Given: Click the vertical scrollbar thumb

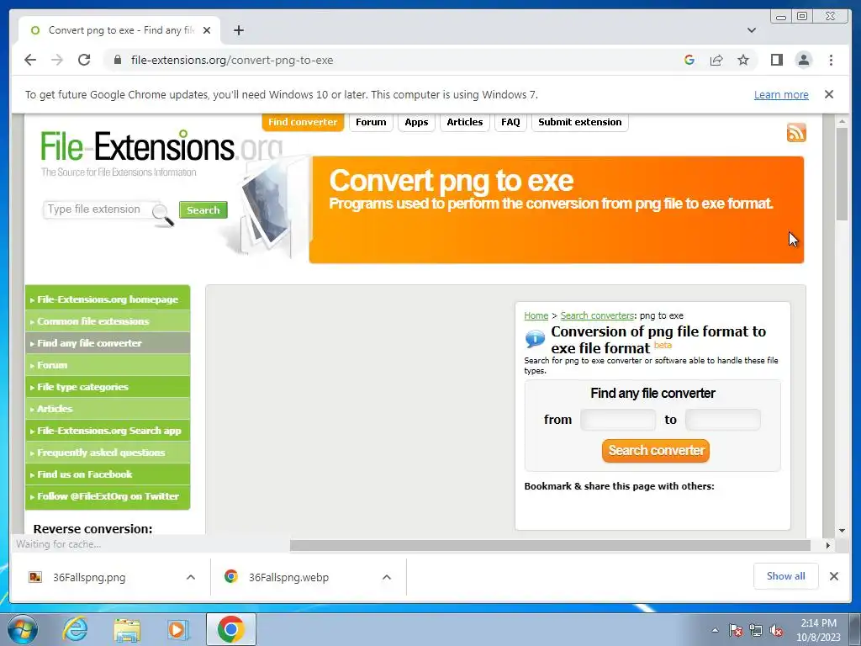Looking at the screenshot, I should coord(842,173).
